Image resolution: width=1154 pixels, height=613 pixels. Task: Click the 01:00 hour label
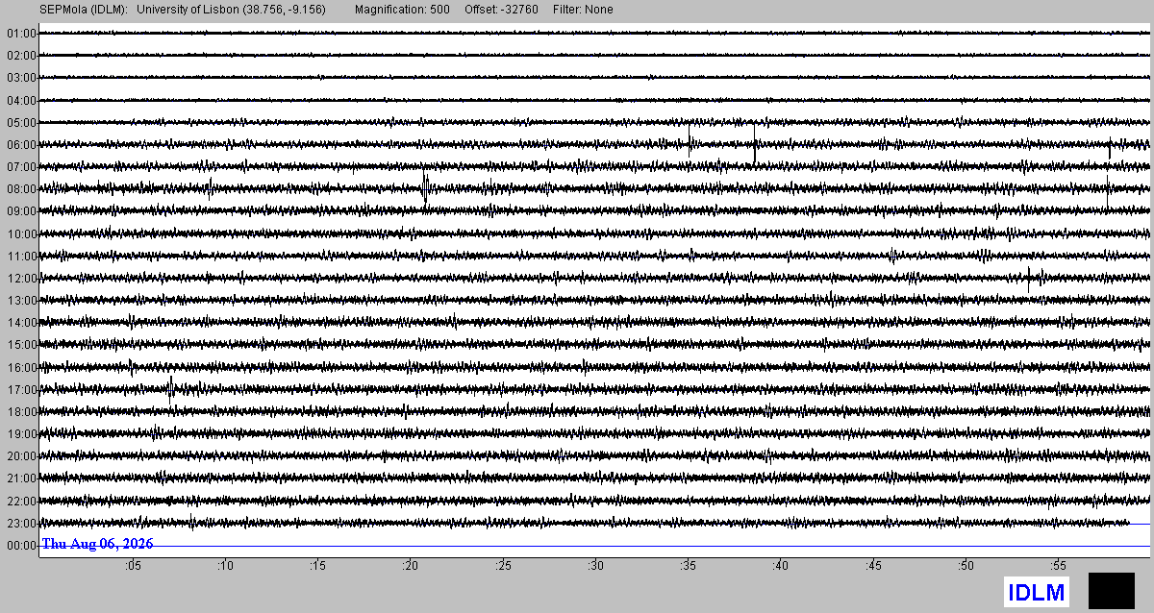pos(20,33)
